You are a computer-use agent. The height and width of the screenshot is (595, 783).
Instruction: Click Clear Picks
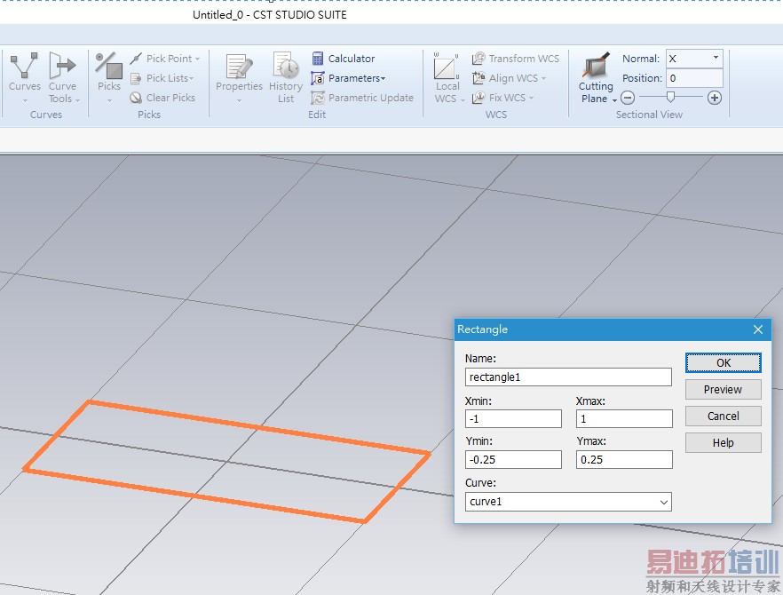162,98
